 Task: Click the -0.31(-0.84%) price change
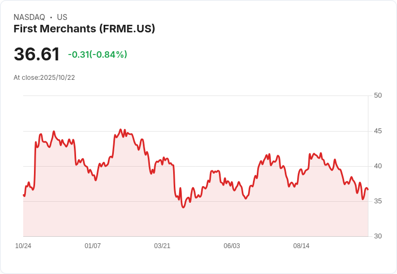pos(98,54)
